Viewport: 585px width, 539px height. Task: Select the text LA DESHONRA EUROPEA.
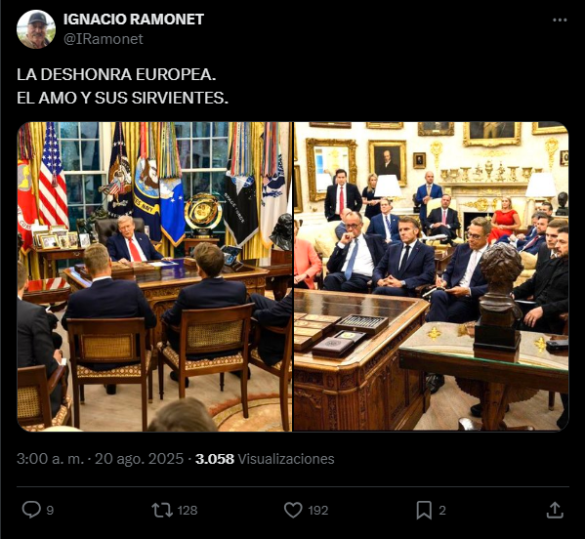click(116, 74)
